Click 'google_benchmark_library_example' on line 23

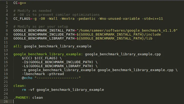[x=70, y=90]
